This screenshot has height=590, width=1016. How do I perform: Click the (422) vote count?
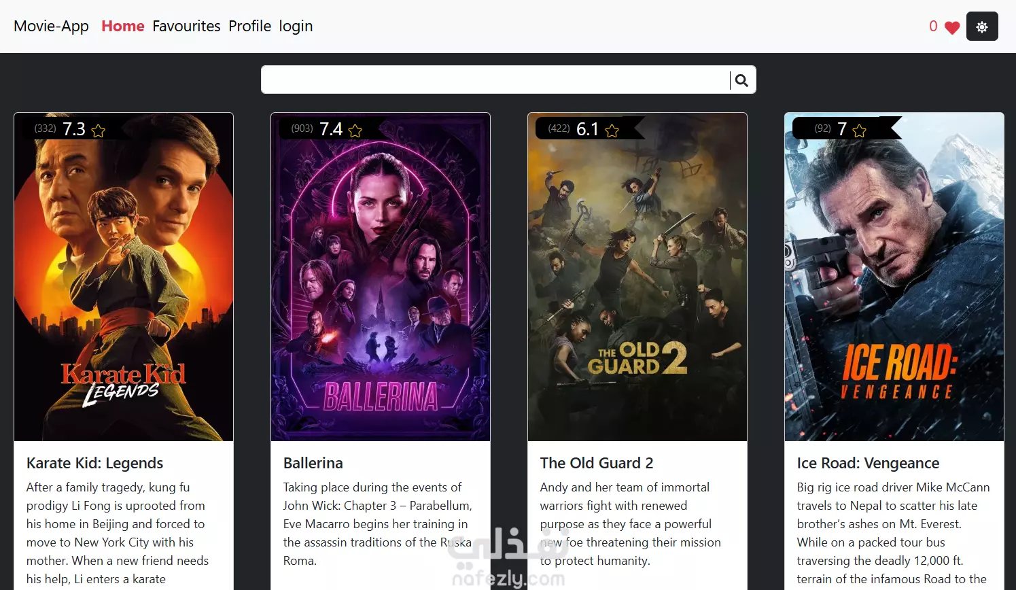559,128
